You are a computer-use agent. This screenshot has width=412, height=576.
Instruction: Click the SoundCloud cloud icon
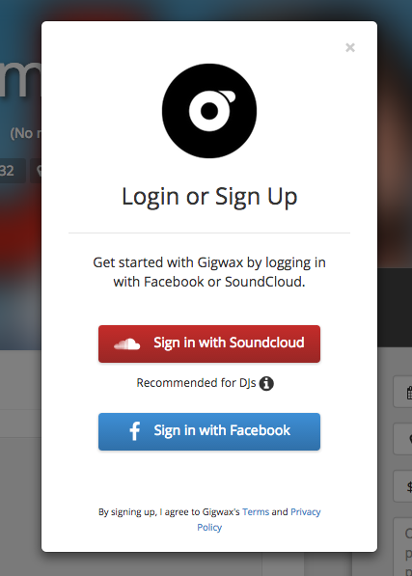pyautogui.click(x=126, y=343)
